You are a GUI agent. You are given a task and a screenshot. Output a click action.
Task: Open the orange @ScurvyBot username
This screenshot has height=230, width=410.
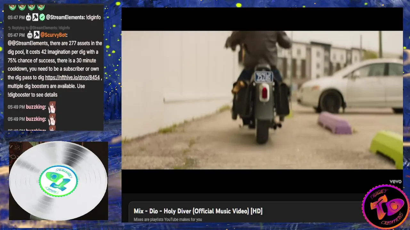tap(54, 35)
